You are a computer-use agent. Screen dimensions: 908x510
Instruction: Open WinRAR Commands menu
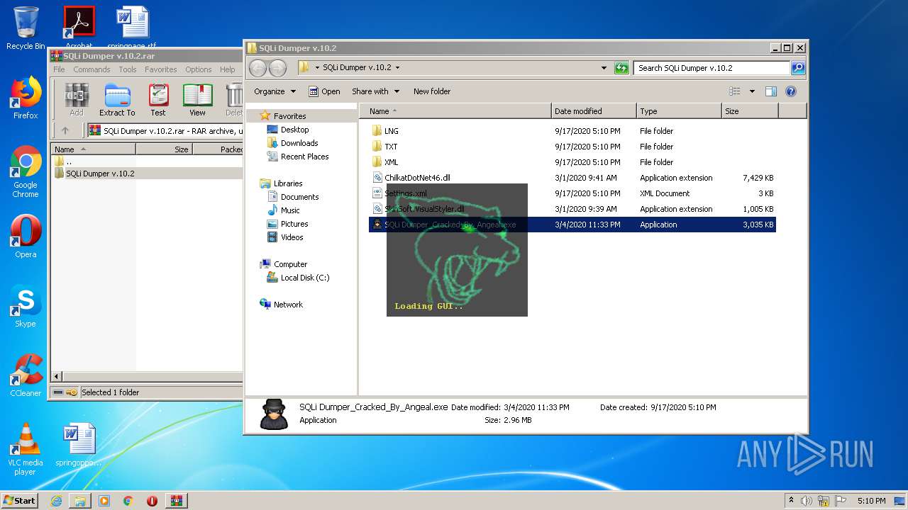click(x=92, y=69)
